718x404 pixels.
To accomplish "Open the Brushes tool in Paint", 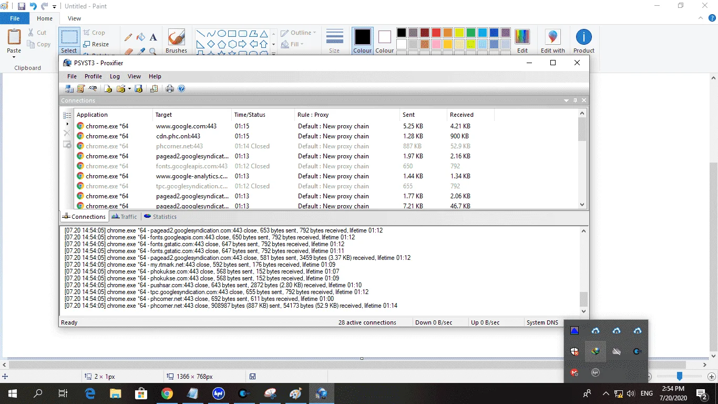I will click(176, 41).
